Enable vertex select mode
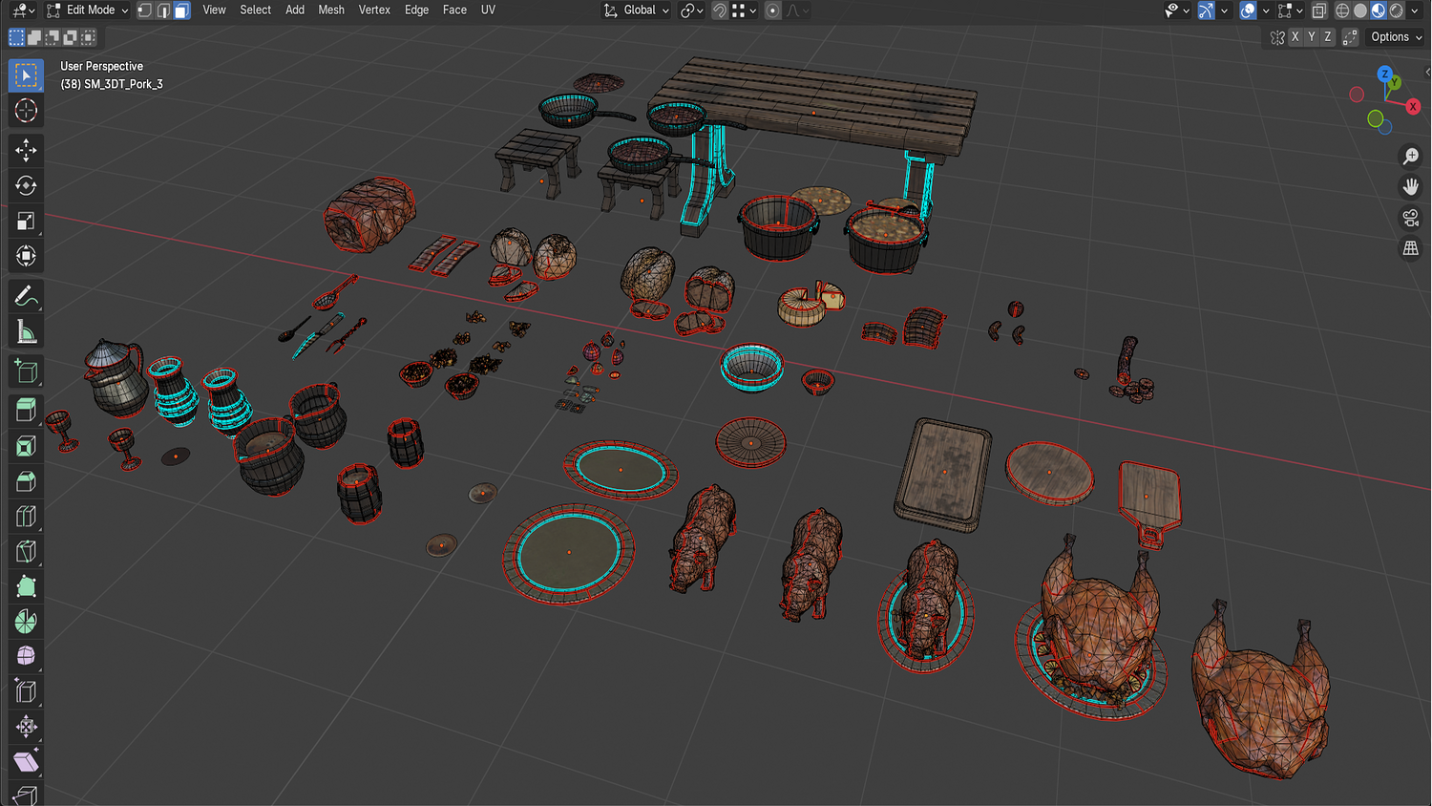This screenshot has width=1432, height=806. coord(145,11)
